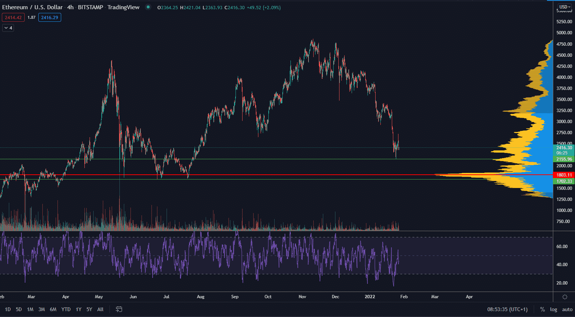This screenshot has height=317, width=575.
Task: Show All date range of chart
Action: coord(100,309)
